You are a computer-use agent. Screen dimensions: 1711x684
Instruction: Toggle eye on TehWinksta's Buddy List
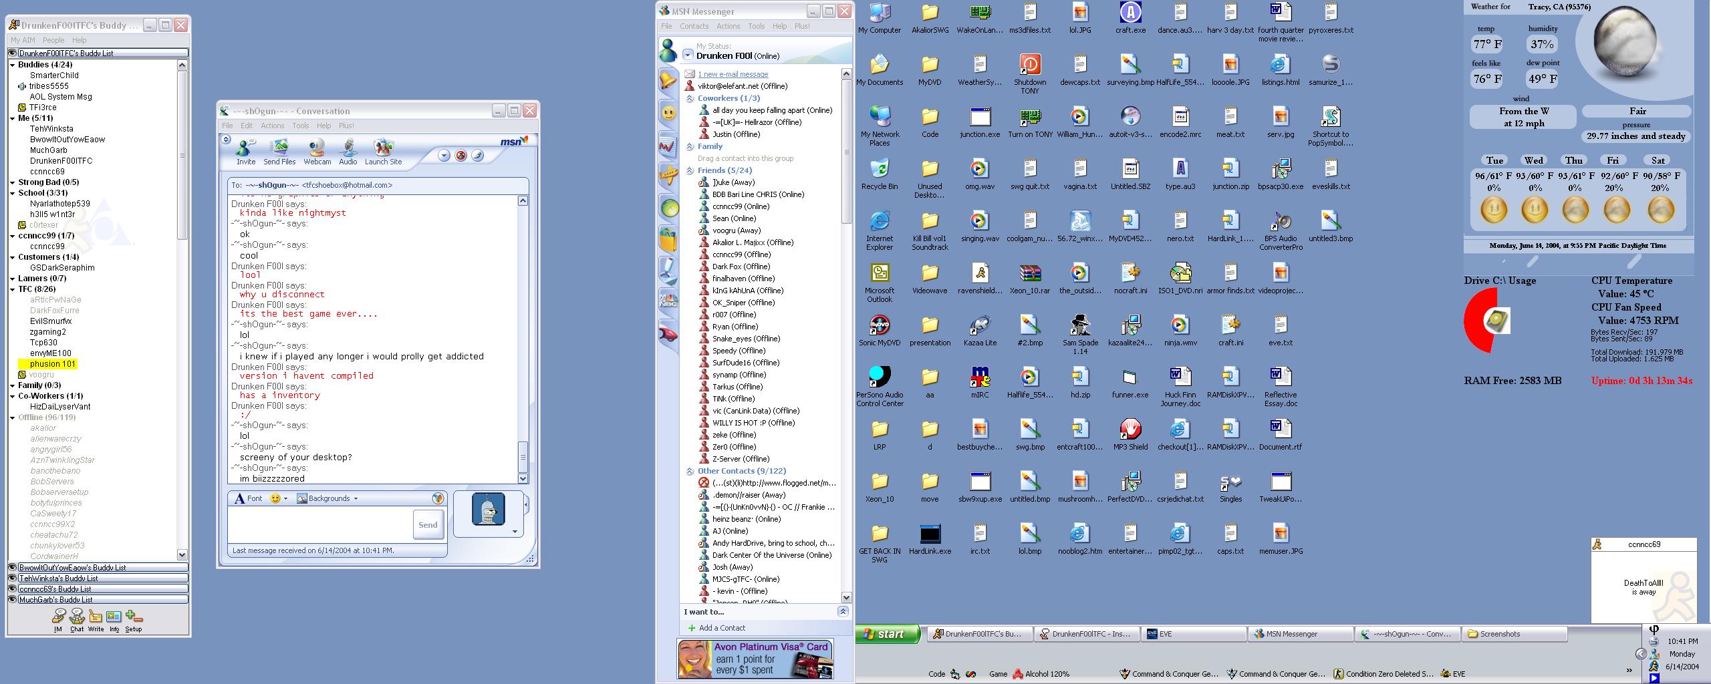pyautogui.click(x=13, y=578)
